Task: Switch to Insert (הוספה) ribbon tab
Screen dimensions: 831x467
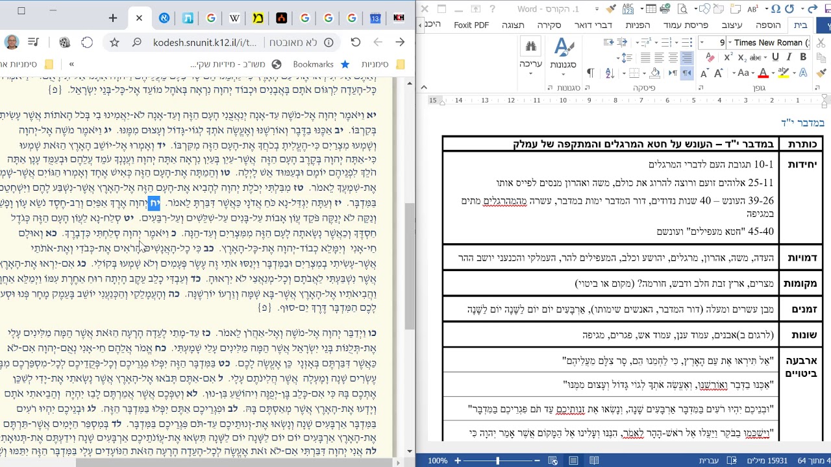Action: [768, 25]
